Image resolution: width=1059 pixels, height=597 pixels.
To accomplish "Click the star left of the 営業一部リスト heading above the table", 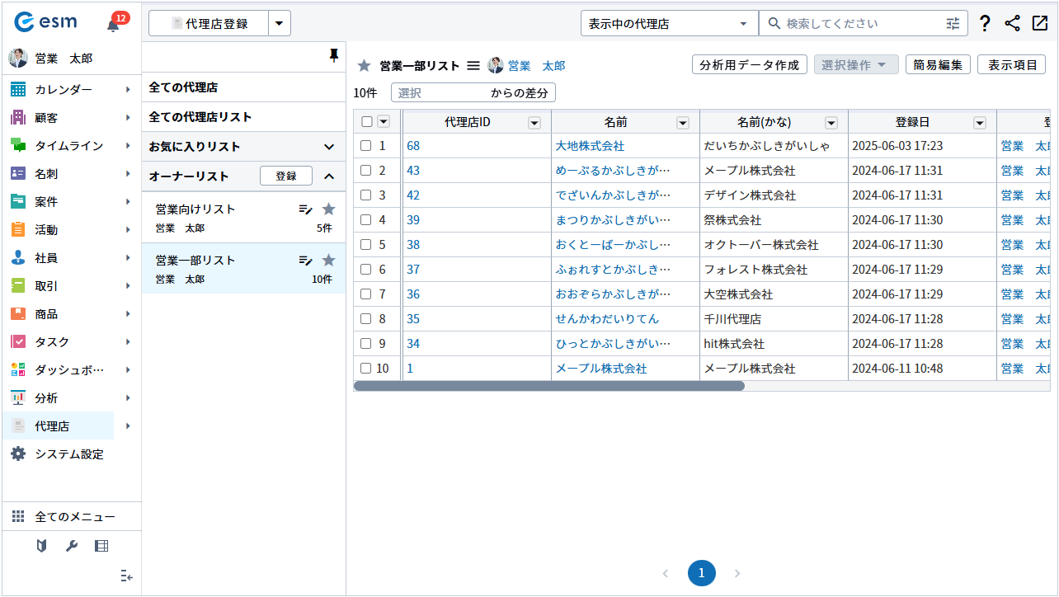I will click(x=363, y=66).
